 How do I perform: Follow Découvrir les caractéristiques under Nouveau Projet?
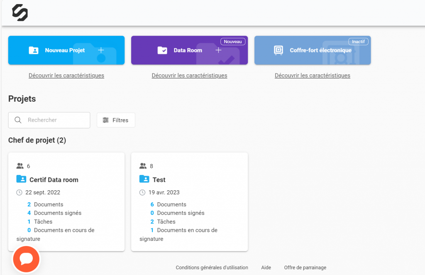[66, 76]
